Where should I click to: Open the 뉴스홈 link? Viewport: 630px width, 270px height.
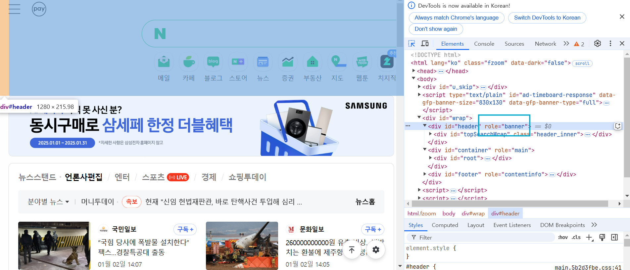pyautogui.click(x=365, y=202)
